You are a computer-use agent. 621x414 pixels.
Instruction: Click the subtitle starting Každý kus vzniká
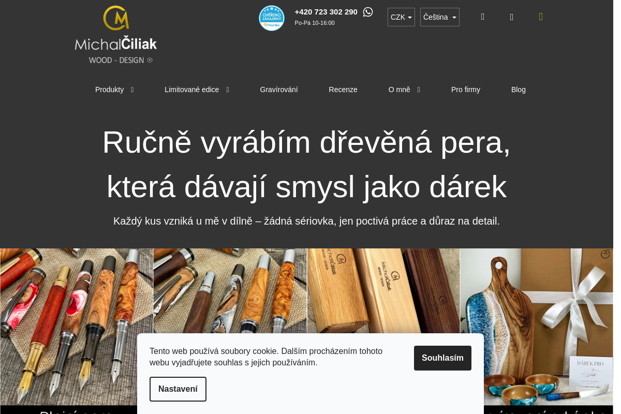coord(306,221)
